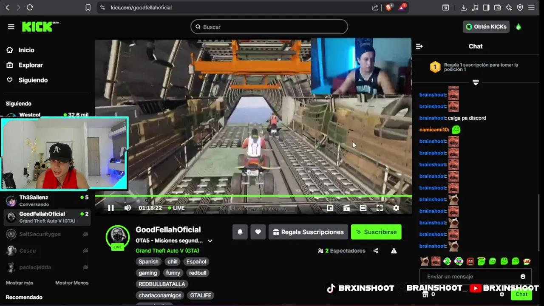The image size is (544, 306).
Task: Click the GTALIFE tag
Action: (201, 295)
